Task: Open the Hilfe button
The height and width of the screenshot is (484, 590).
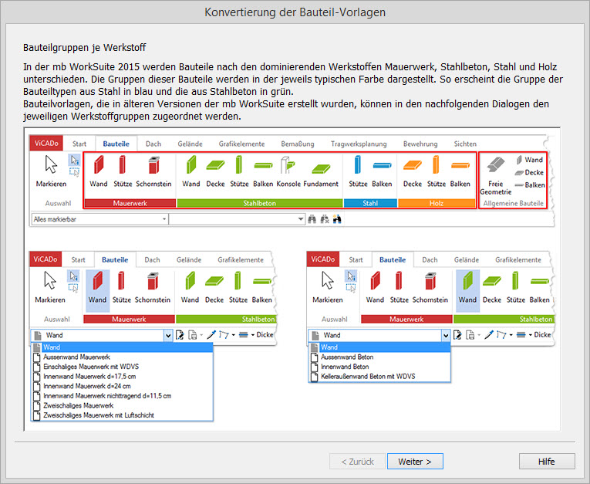Action: 547,462
